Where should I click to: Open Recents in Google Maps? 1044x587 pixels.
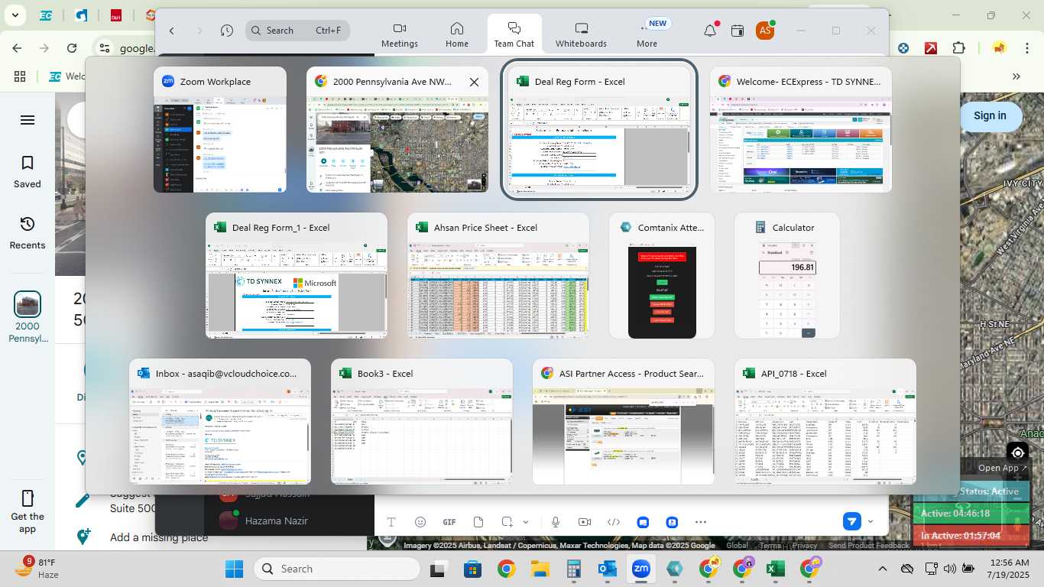(x=28, y=233)
